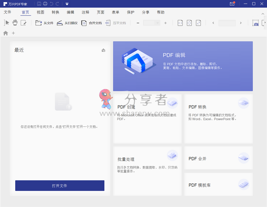Go to next page arrow
Screen dimensions: 267x207
(241, 23)
